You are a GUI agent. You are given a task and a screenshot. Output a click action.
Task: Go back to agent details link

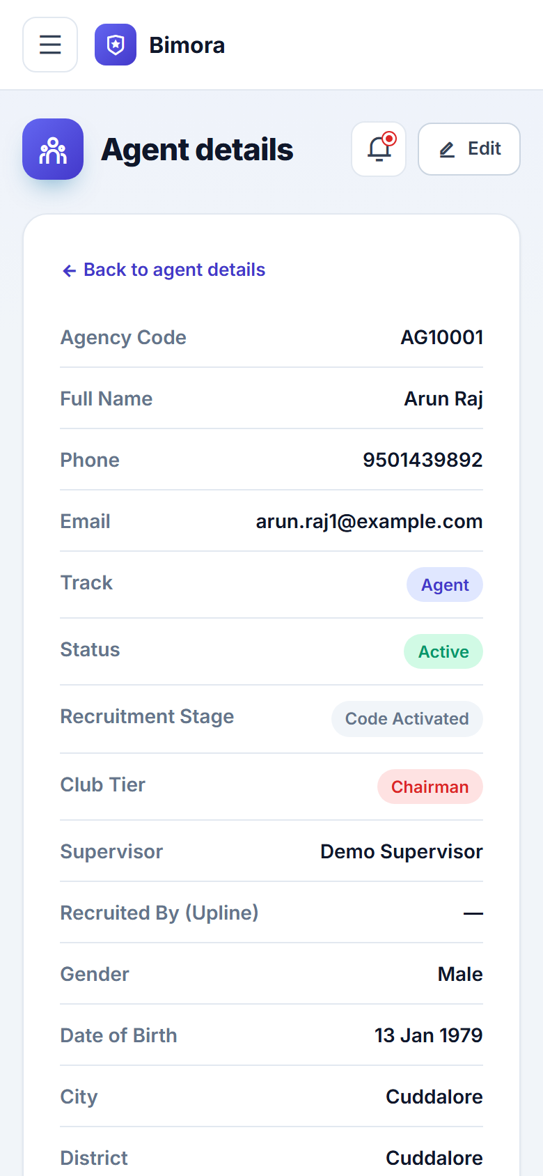pos(164,270)
